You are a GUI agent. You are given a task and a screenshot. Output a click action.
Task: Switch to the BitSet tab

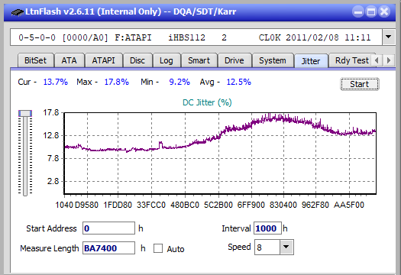coord(36,60)
